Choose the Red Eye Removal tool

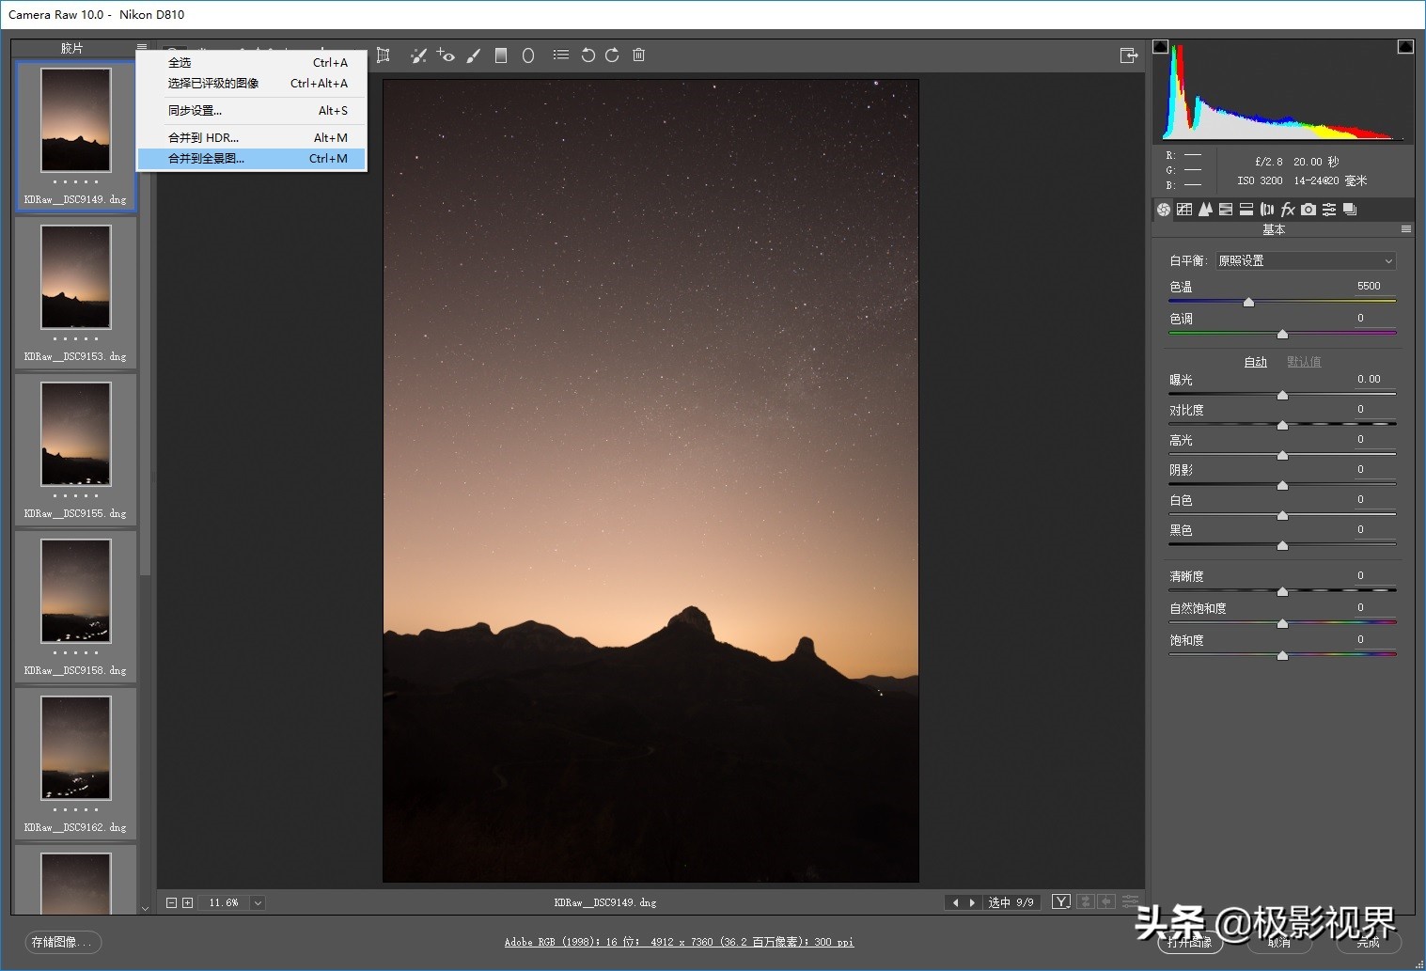click(446, 55)
